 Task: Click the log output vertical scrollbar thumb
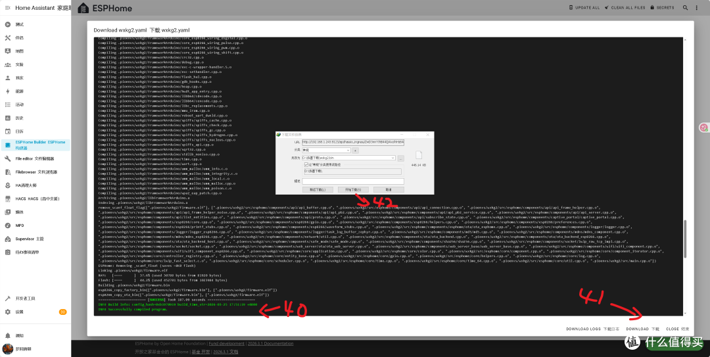tap(684, 239)
